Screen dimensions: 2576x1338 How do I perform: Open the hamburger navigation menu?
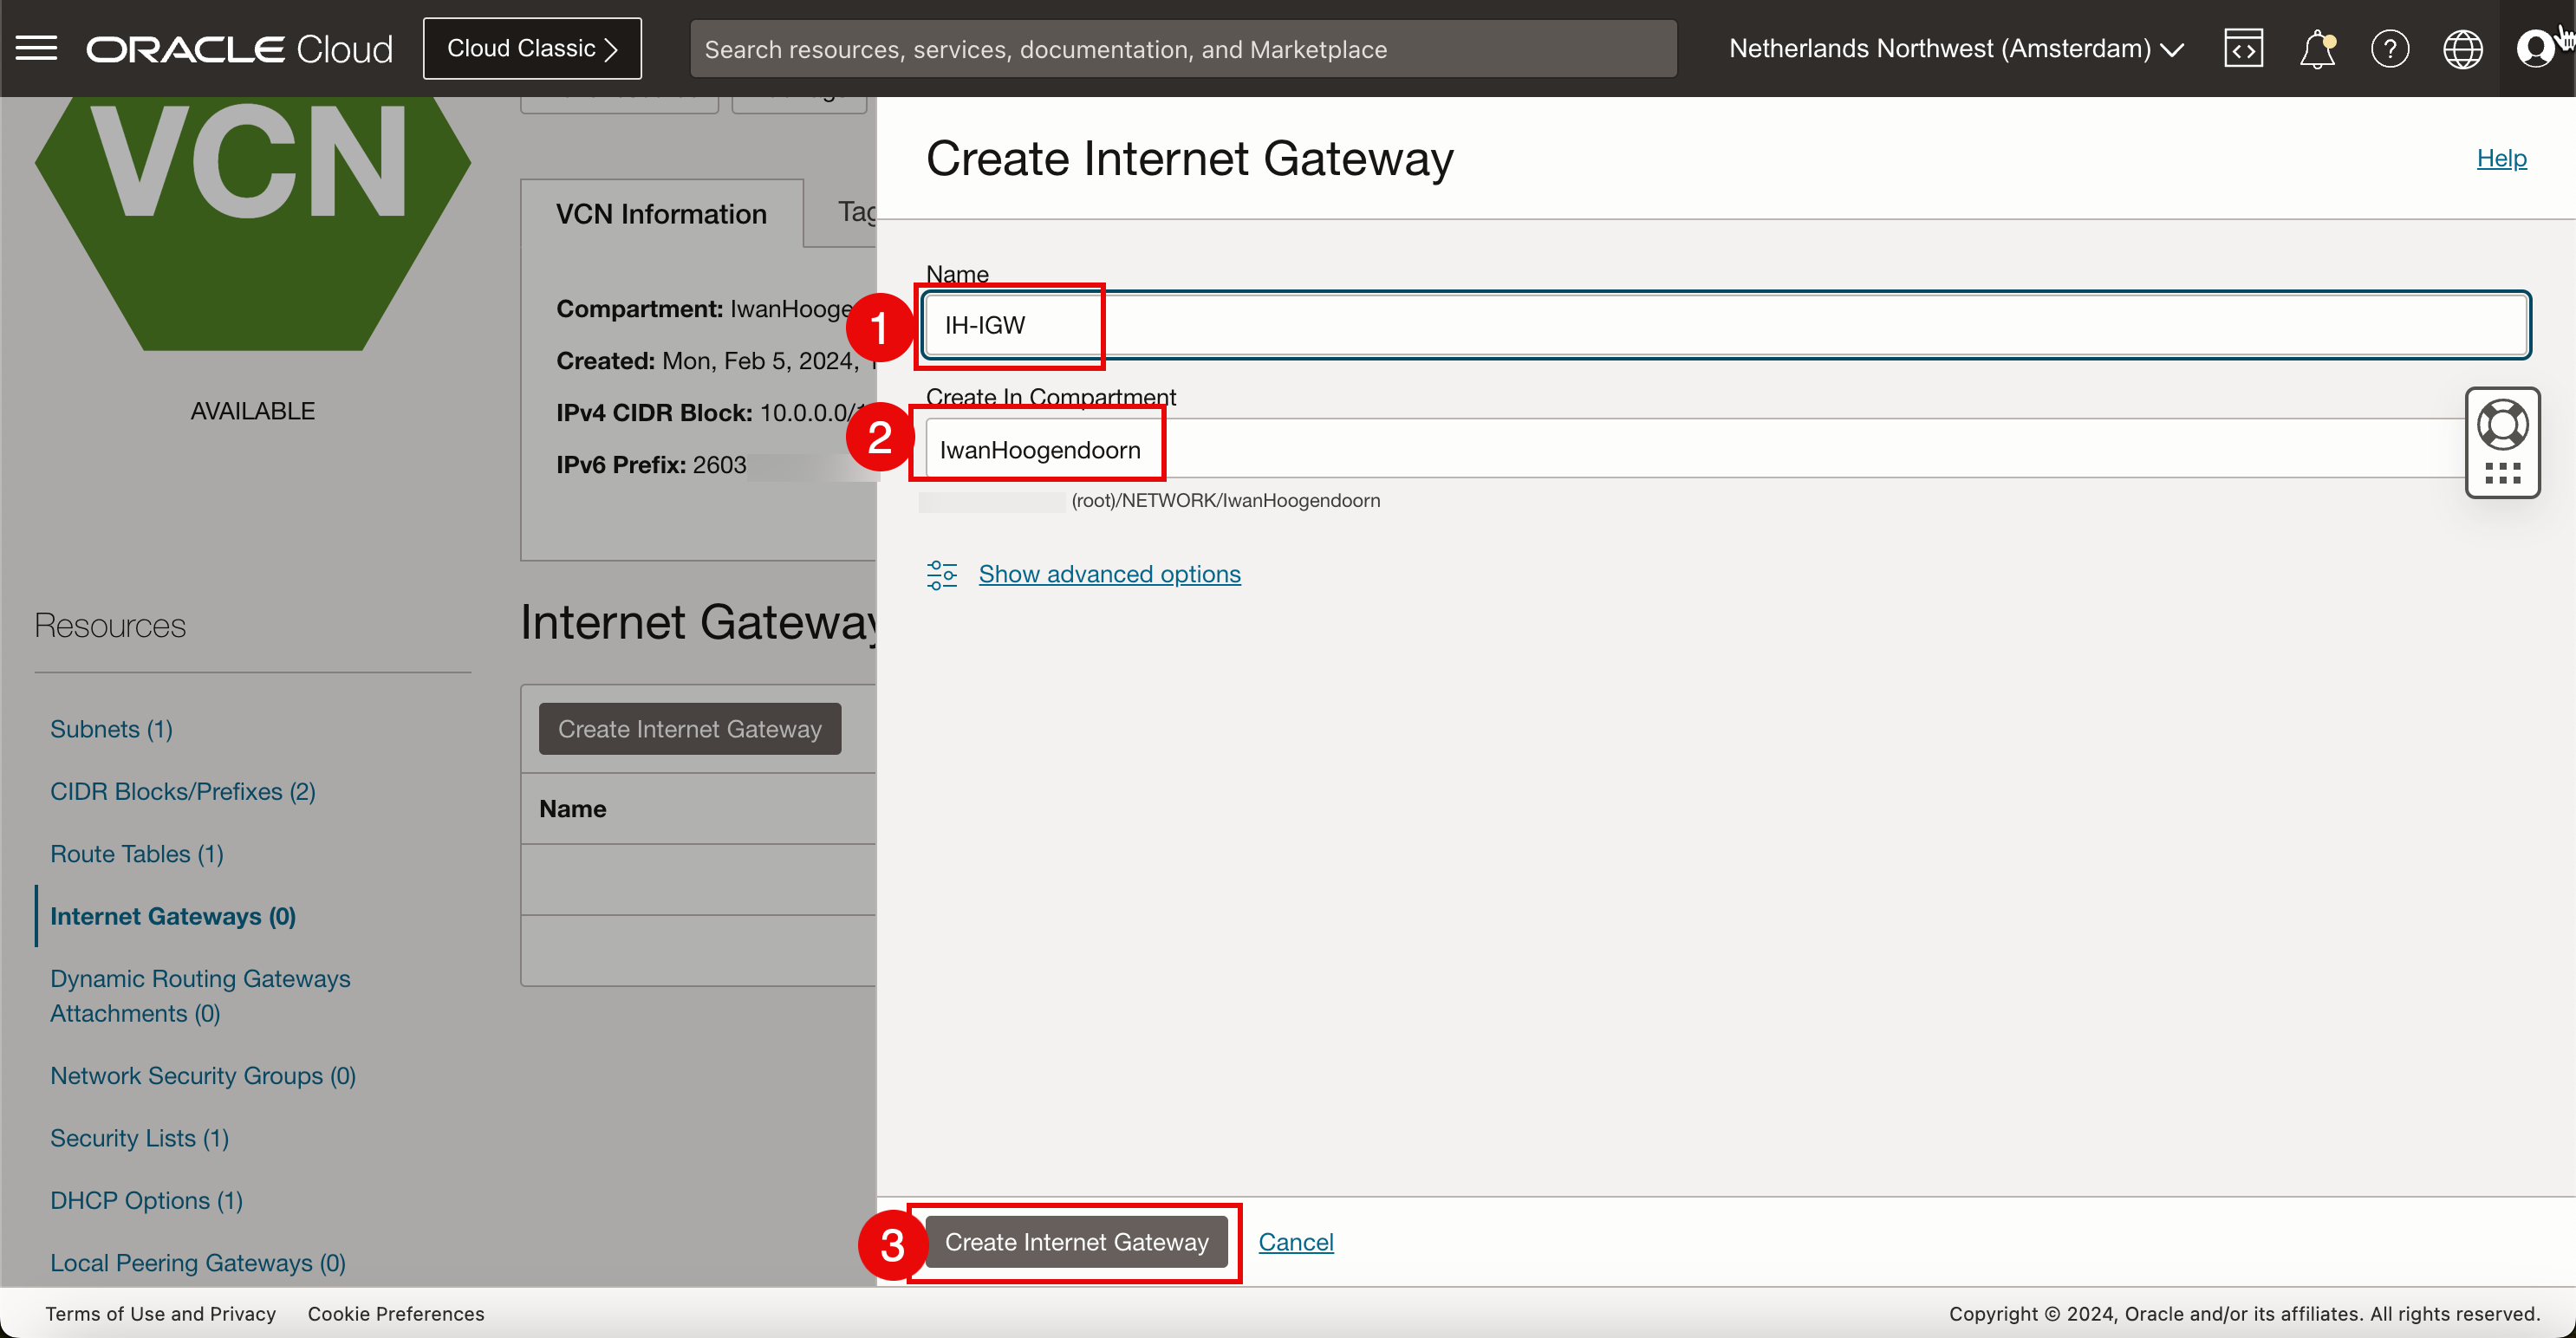pyautogui.click(x=37, y=48)
